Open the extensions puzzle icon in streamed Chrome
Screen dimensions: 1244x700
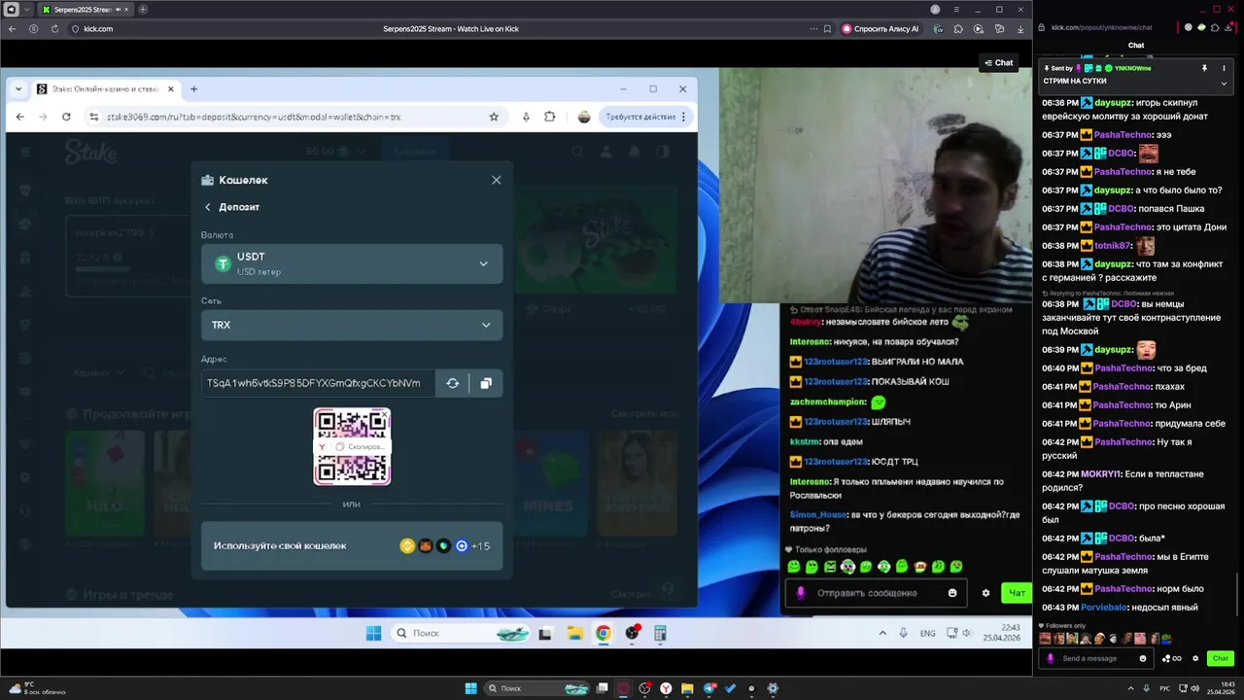coord(550,117)
